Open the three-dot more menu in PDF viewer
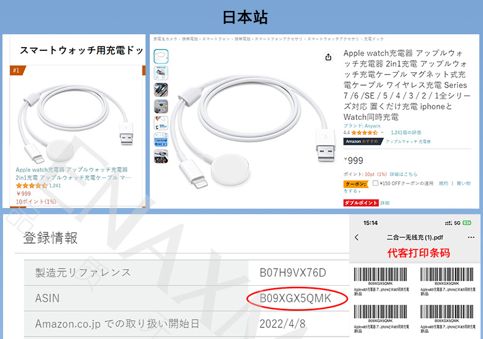 (471, 237)
